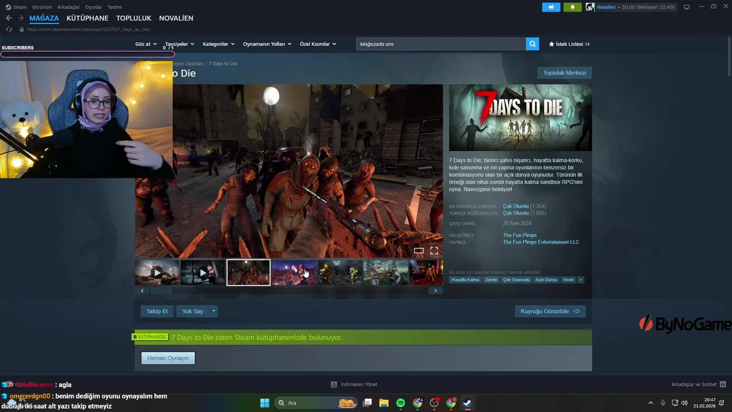Open the arrow dropdown next to Yok Say
732x412 pixels.
214,311
